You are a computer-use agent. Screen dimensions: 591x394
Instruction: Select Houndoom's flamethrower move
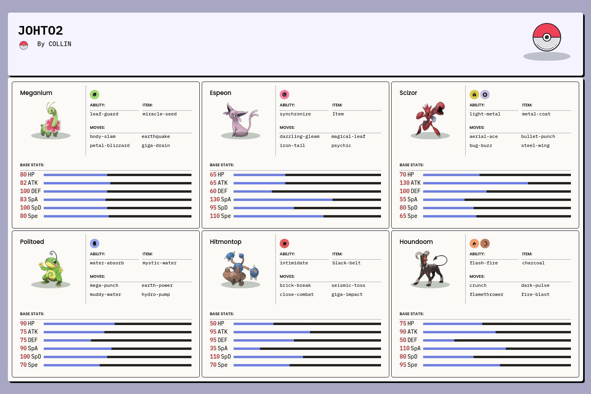(x=486, y=295)
